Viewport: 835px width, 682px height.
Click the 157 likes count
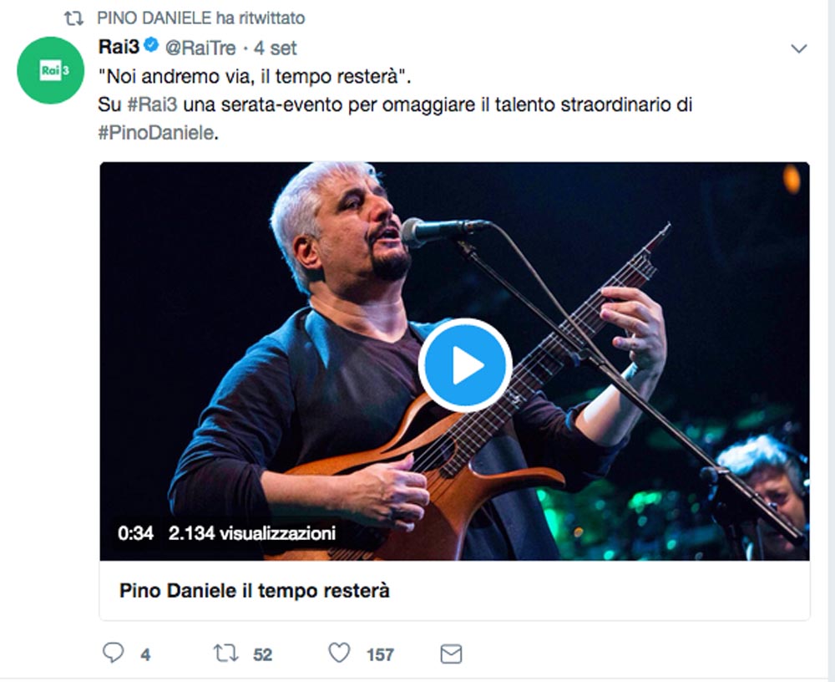click(380, 654)
